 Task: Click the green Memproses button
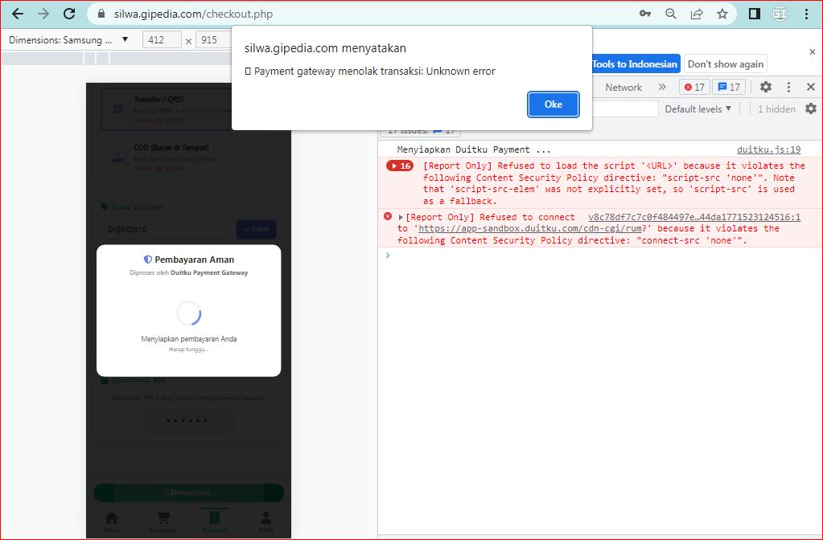coord(188,493)
